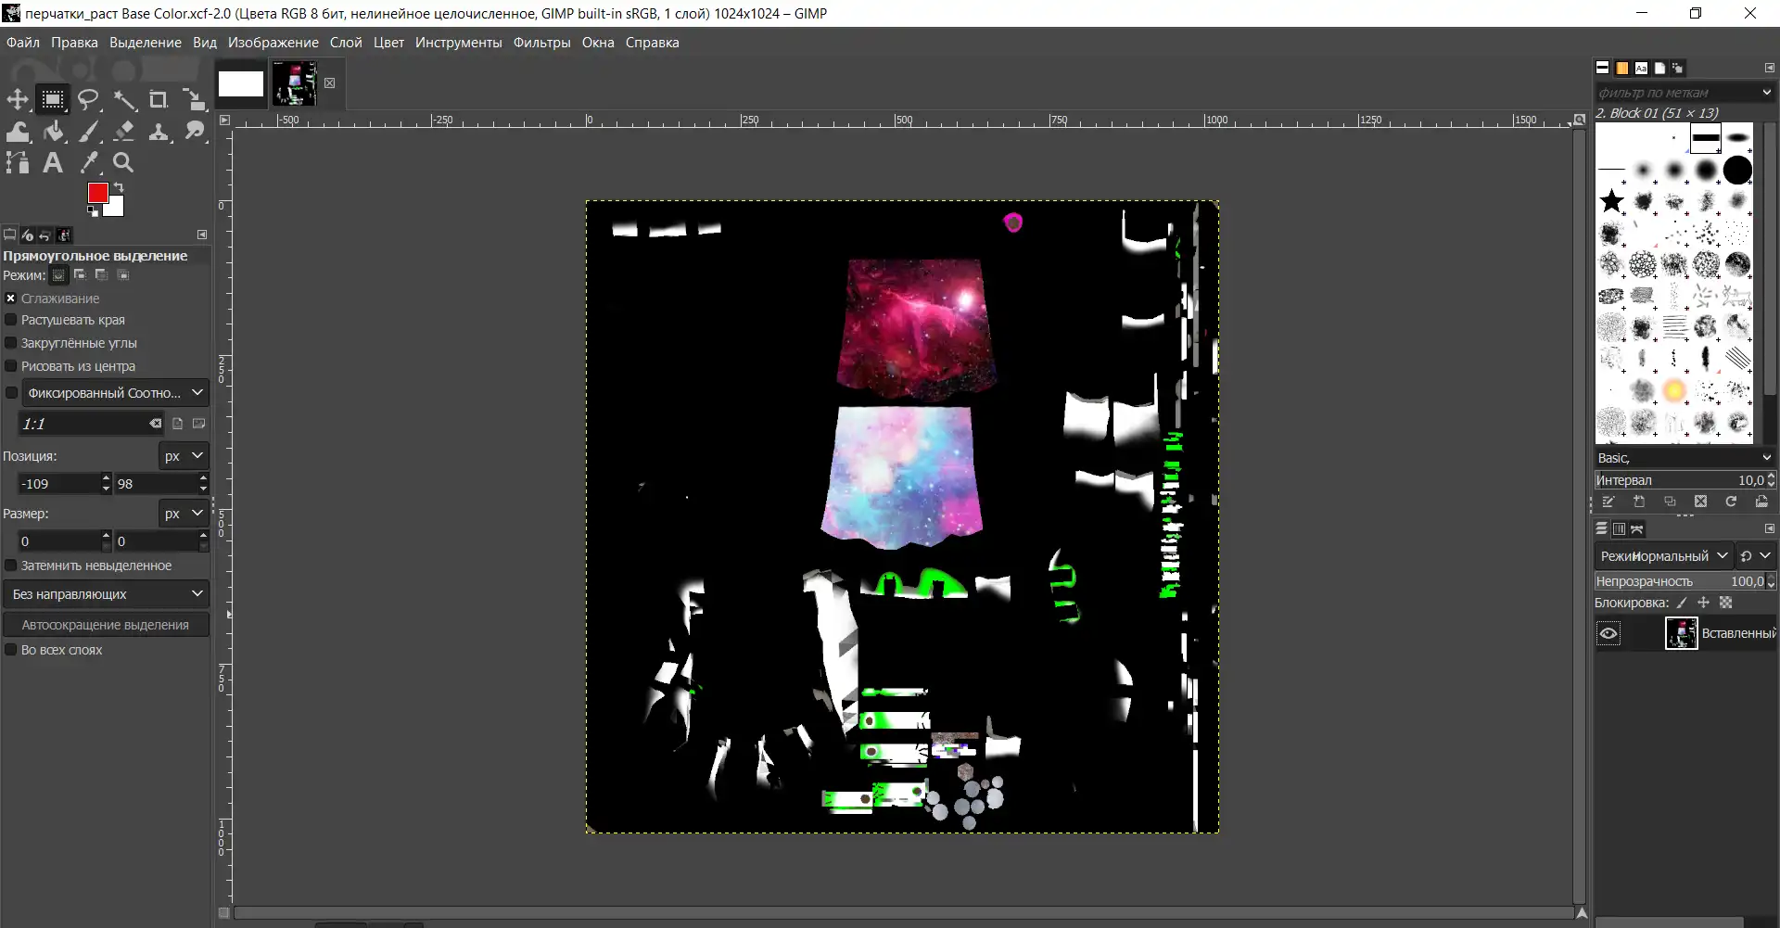Select the Move tool in the toolbox
Image resolution: width=1780 pixels, height=928 pixels.
point(18,100)
